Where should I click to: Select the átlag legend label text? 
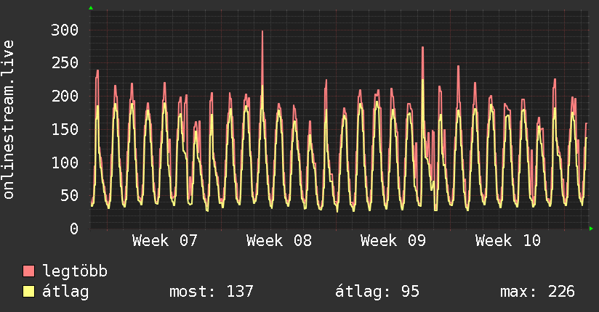click(67, 292)
